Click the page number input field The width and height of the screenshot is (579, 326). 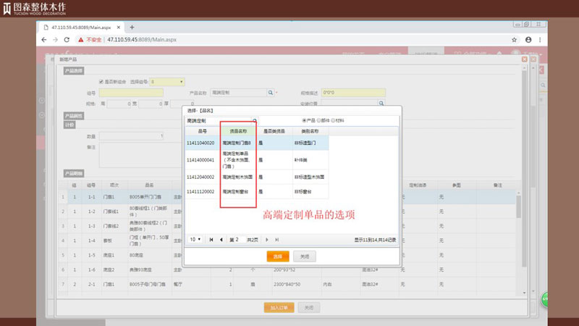[x=238, y=239]
